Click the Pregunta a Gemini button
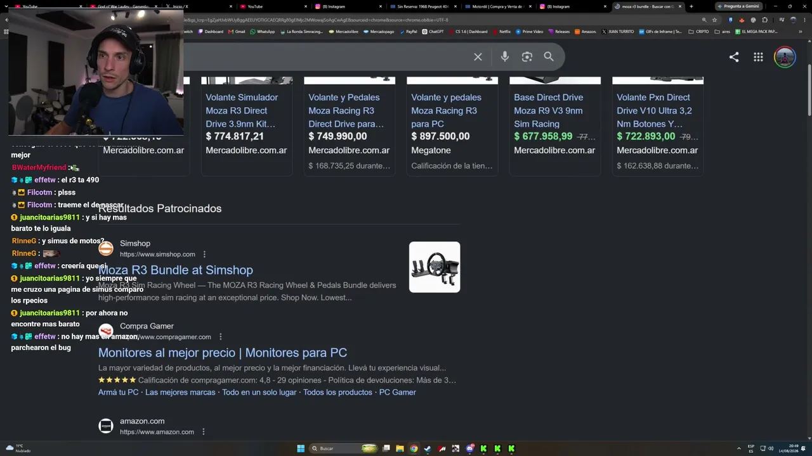Image resolution: width=812 pixels, height=456 pixels. click(738, 6)
